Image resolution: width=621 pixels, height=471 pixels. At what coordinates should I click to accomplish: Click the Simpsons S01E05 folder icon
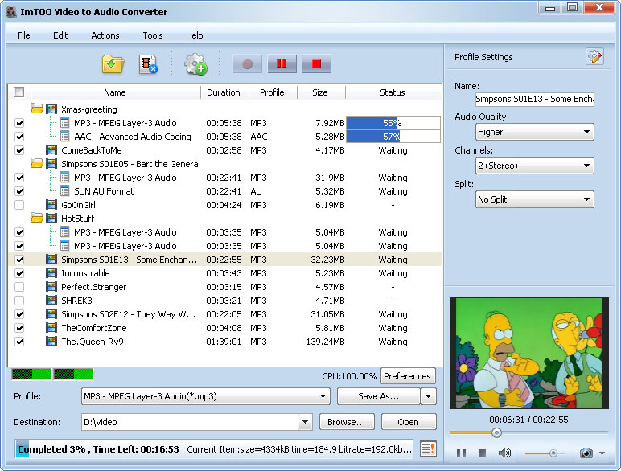click(37, 163)
